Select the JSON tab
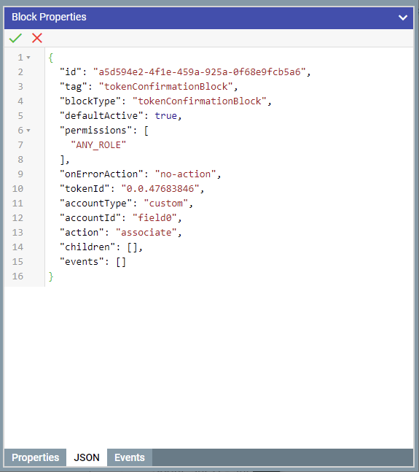 (x=87, y=457)
